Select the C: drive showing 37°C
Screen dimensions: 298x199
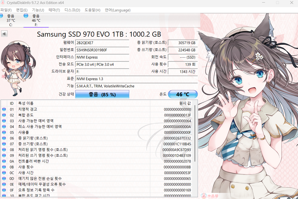[11, 20]
